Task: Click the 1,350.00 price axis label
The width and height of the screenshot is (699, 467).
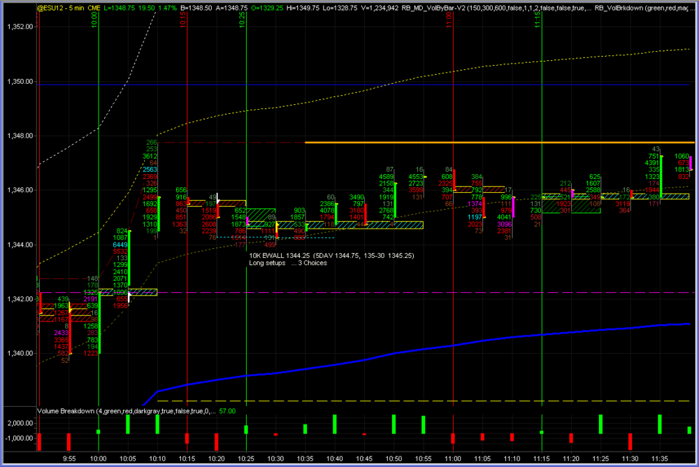Action: [x=20, y=82]
